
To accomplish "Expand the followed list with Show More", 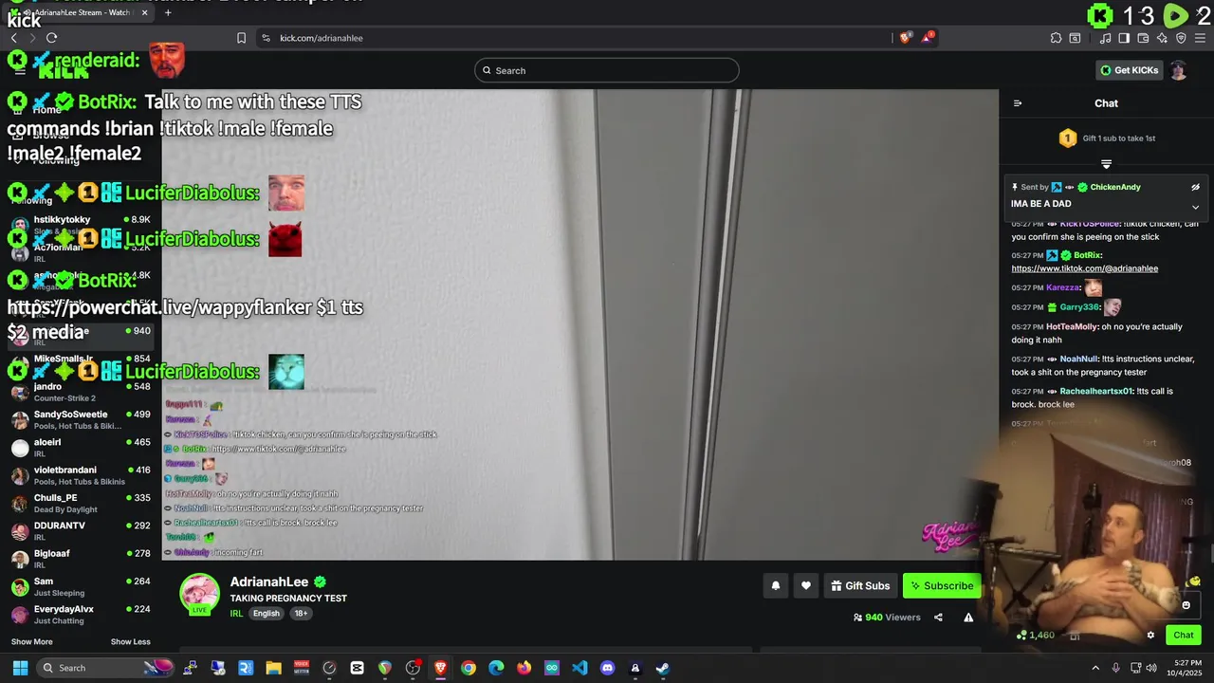I will tap(31, 642).
